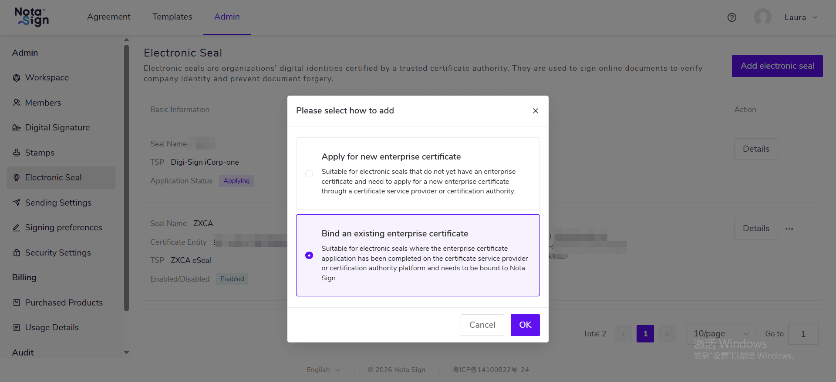Image resolution: width=836 pixels, height=382 pixels.
Task: Confirm with the OK button
Action: pos(525,325)
